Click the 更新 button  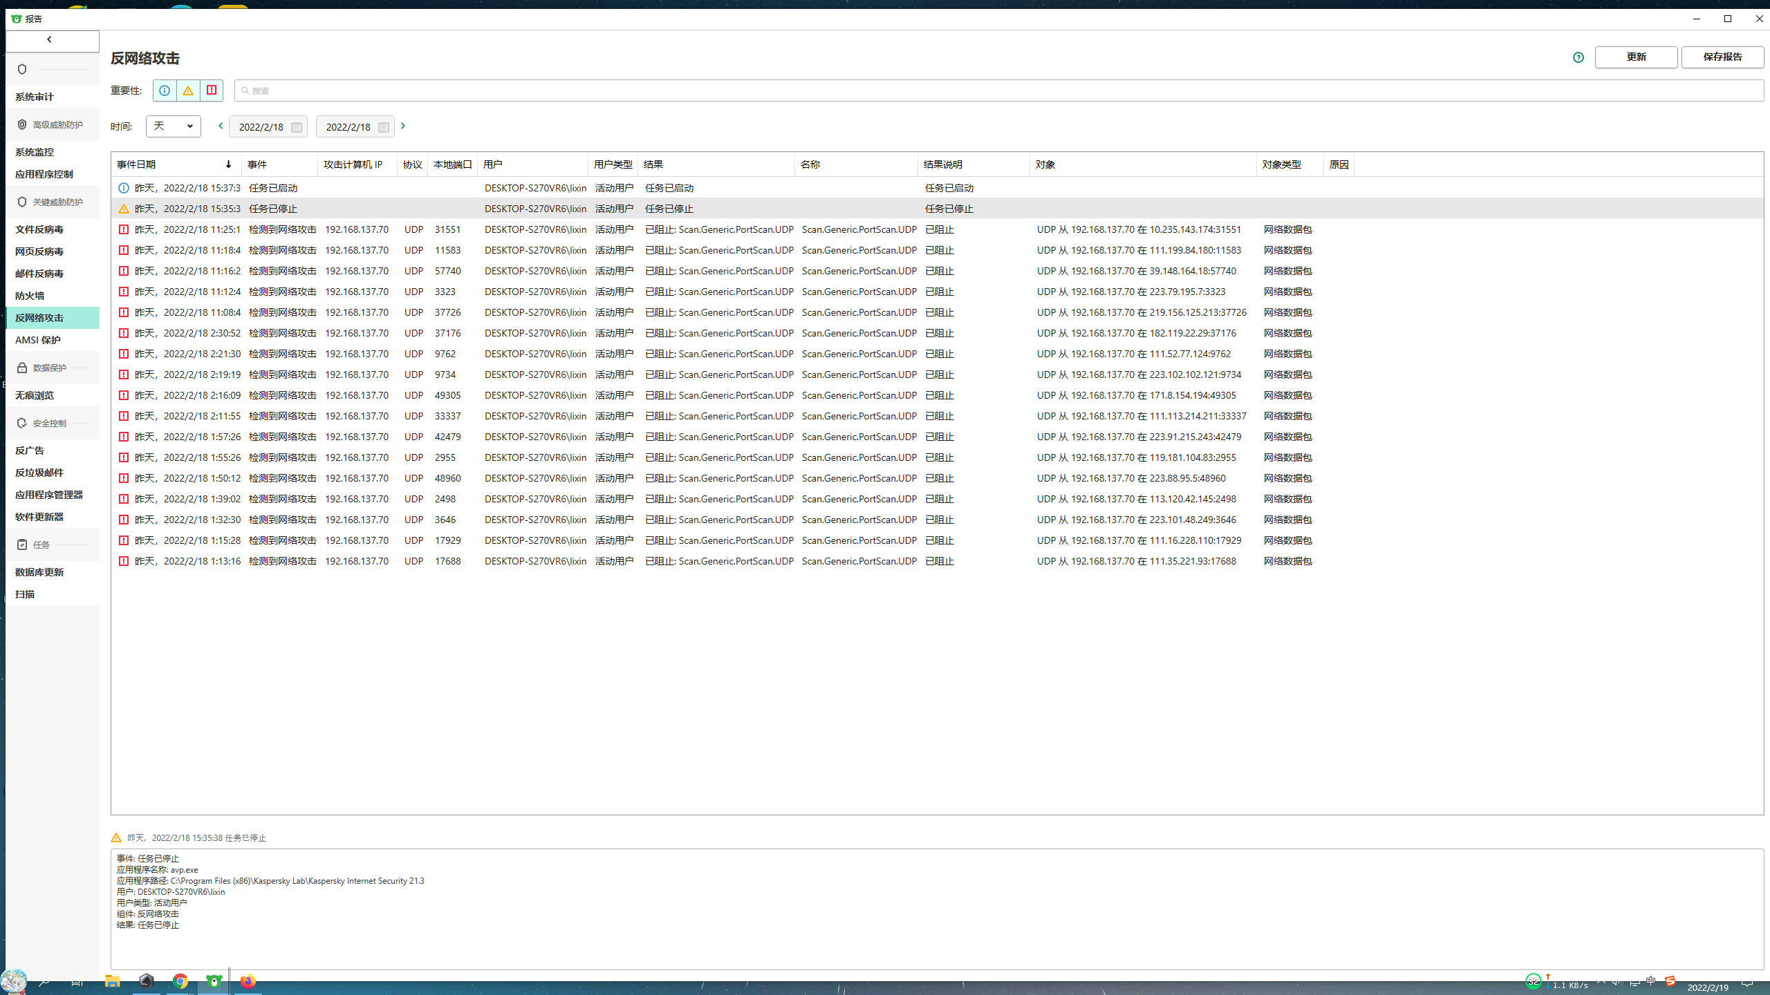coord(1636,57)
